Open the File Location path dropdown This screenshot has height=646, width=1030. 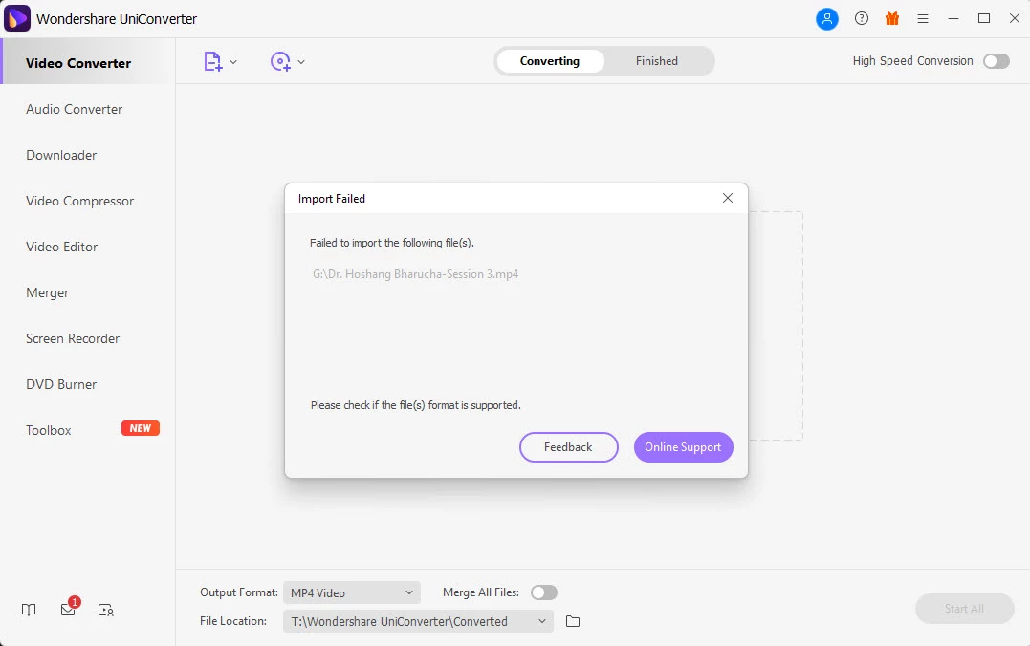(x=419, y=621)
